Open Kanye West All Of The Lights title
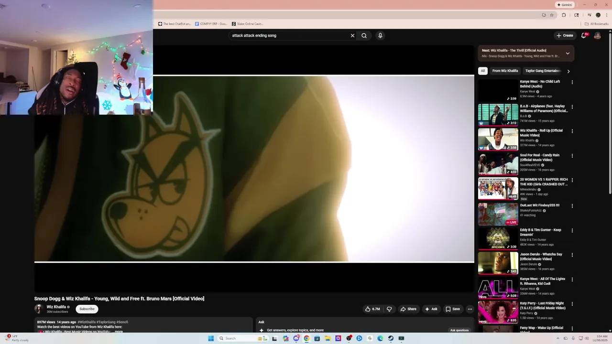 [543, 281]
